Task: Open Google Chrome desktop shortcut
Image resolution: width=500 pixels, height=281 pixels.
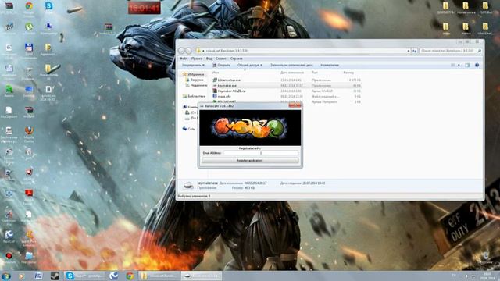Action: click(x=29, y=8)
